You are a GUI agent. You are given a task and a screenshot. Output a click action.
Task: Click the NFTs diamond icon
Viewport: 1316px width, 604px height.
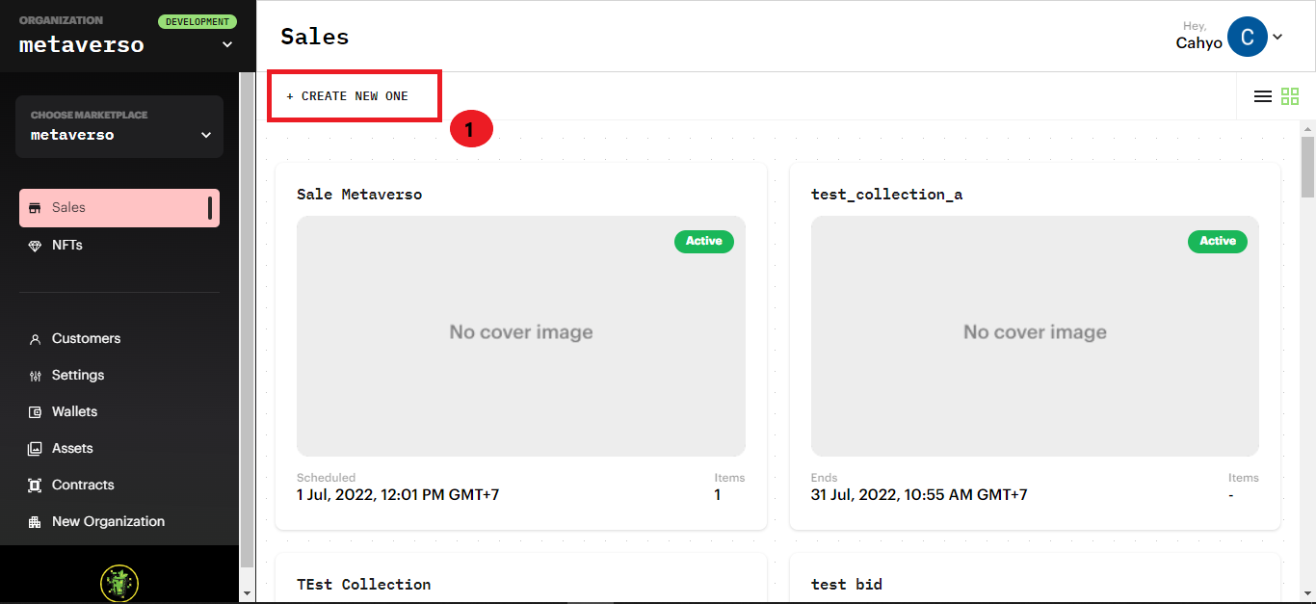click(35, 246)
